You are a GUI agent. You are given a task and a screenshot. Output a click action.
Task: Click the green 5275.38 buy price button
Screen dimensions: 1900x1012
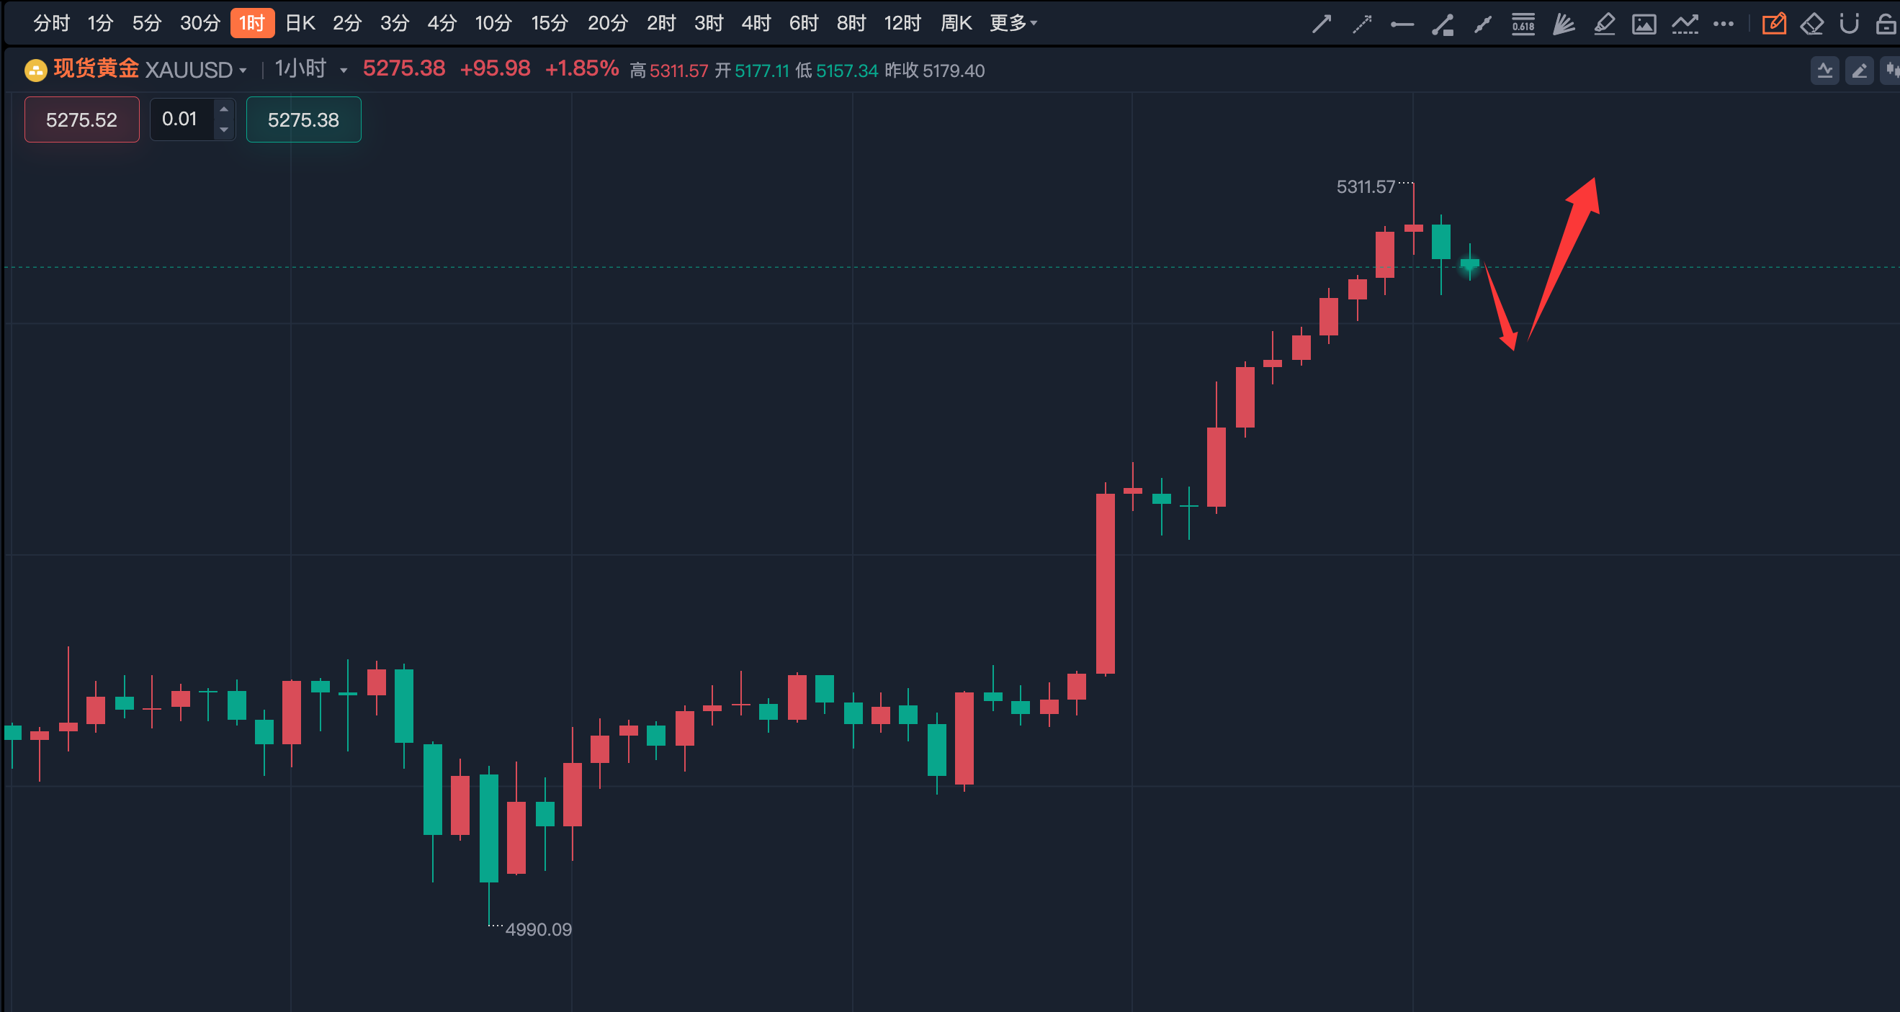[303, 119]
